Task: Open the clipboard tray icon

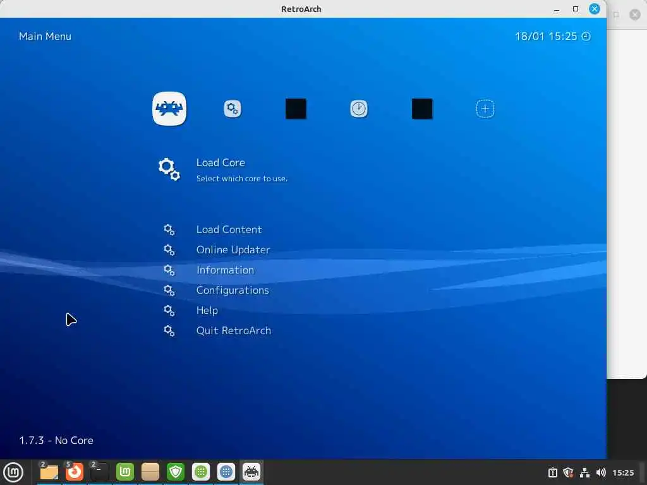Action: pos(552,472)
